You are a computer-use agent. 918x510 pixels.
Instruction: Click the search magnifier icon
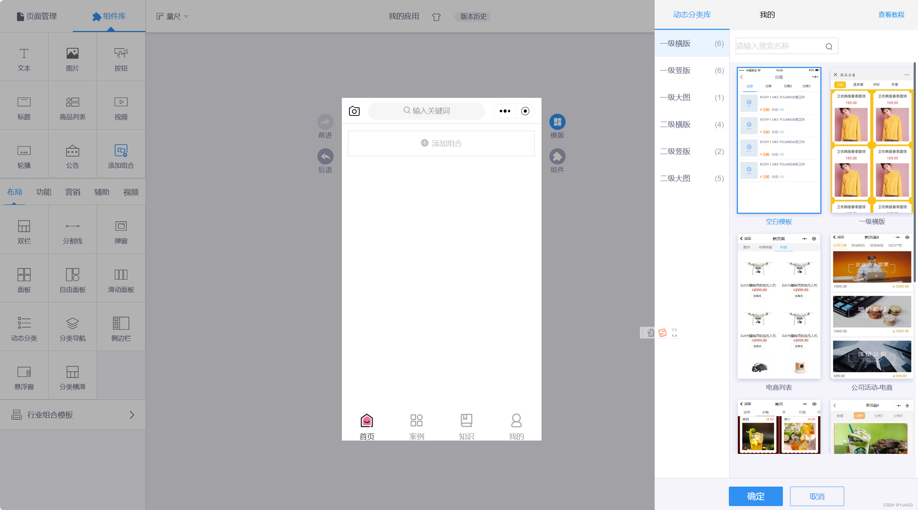[x=829, y=46]
